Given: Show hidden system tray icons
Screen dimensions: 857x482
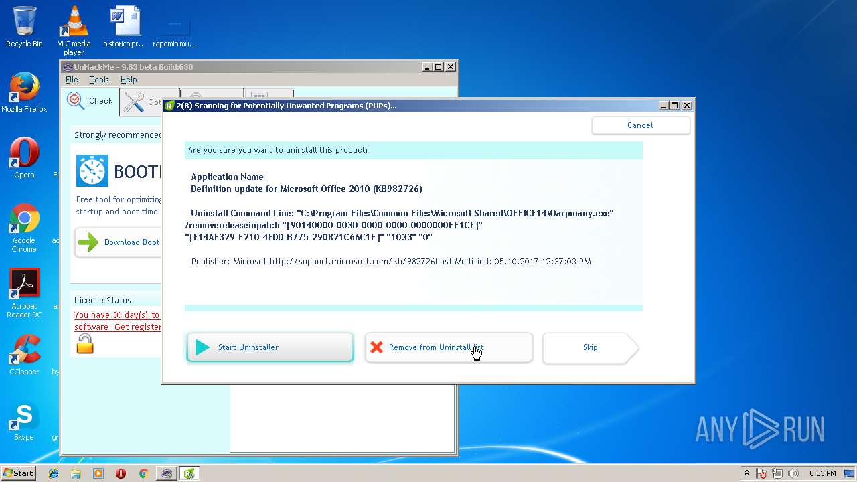Looking at the screenshot, I should pyautogui.click(x=747, y=473).
